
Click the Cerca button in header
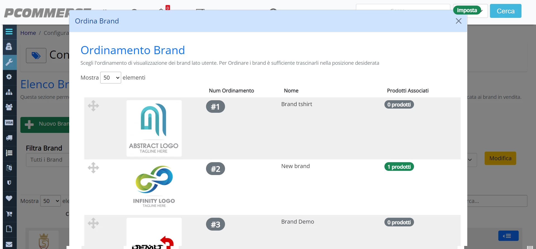pos(506,11)
